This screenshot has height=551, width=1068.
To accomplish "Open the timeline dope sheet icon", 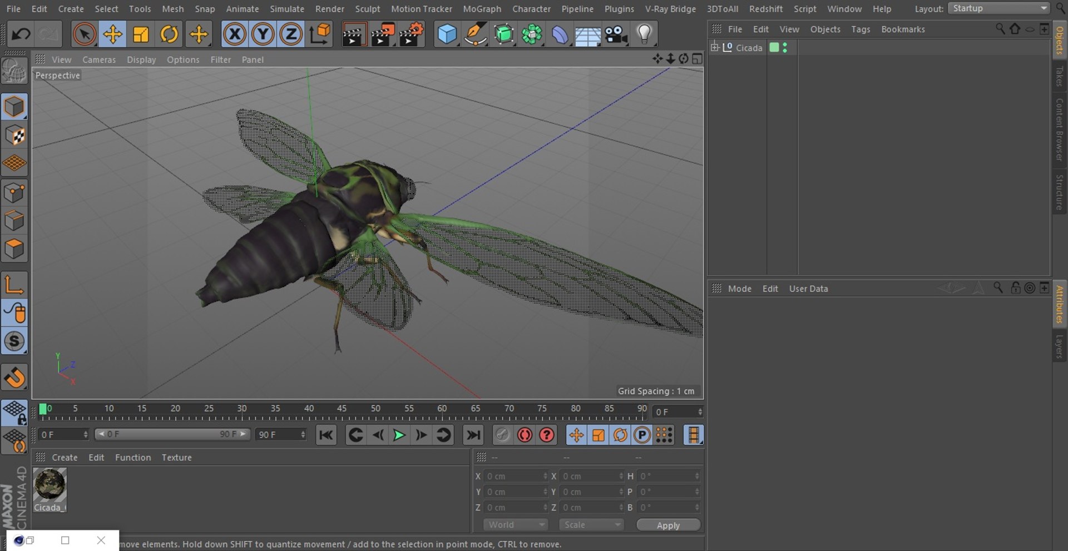I will 694,435.
